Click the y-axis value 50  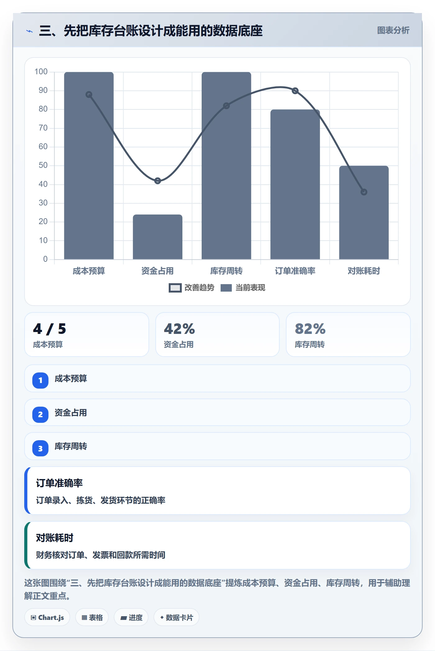(43, 165)
